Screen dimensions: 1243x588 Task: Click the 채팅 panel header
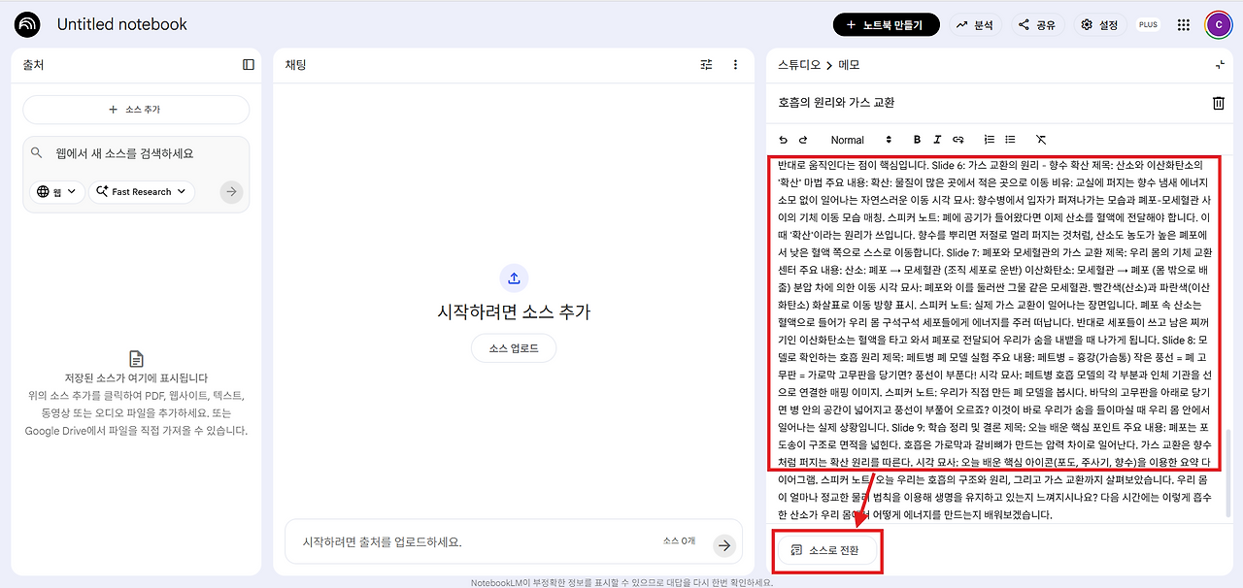(294, 65)
